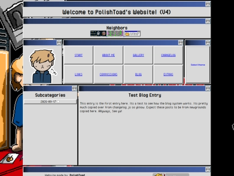This screenshot has width=234, height=176.
Task: Click the Welcome to PolishToad's Website heading
Action: click(x=117, y=12)
